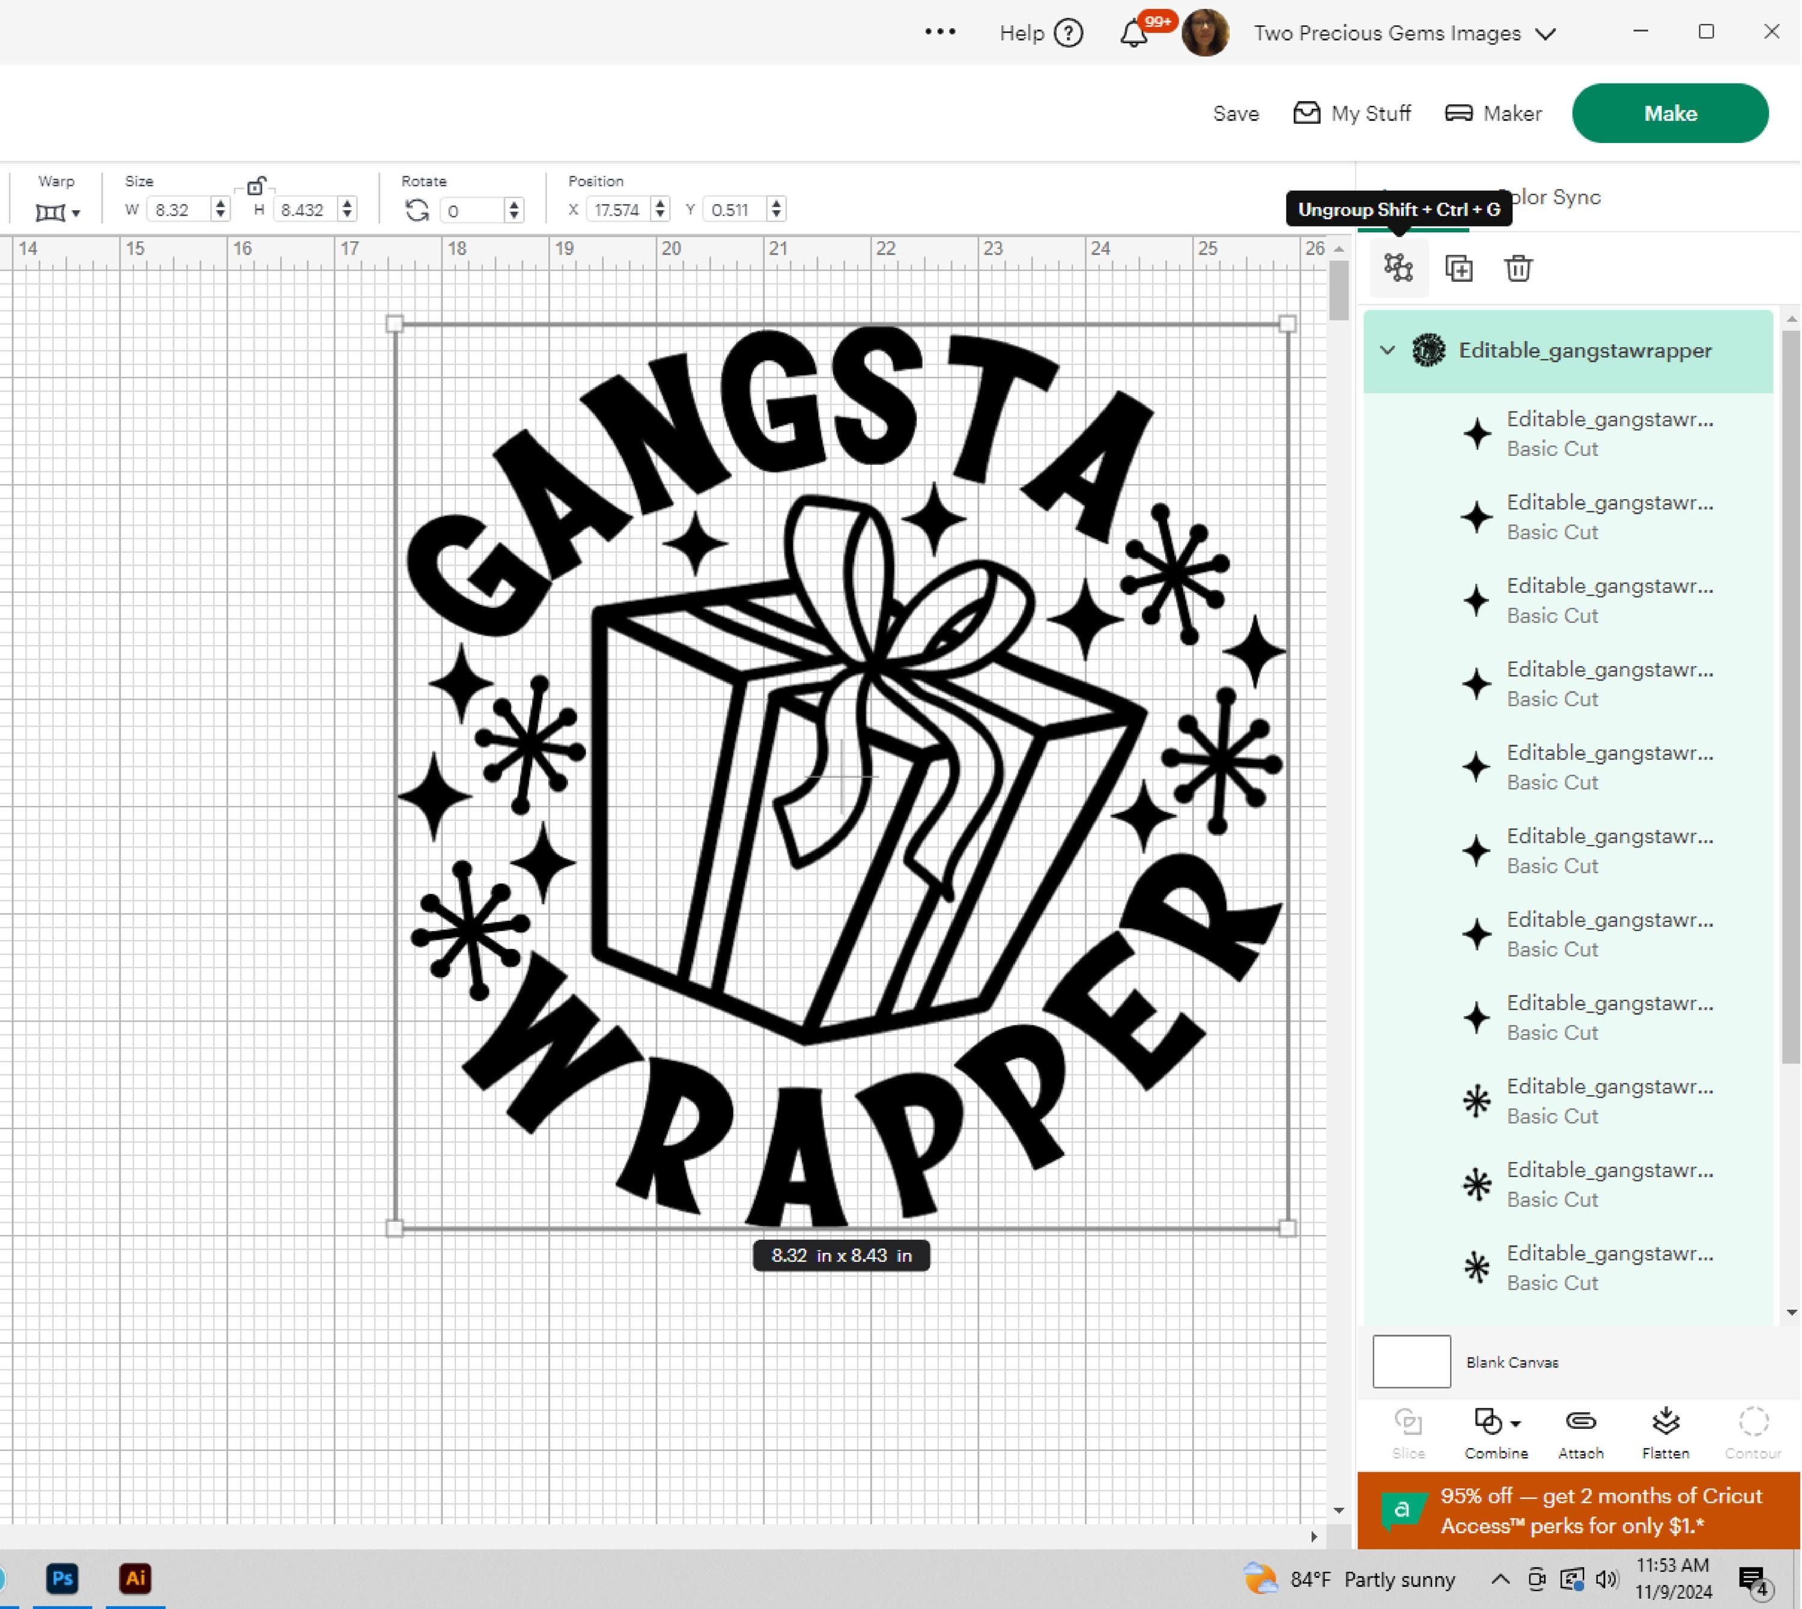This screenshot has width=1802, height=1609.
Task: Open My Stuff
Action: (x=1352, y=113)
